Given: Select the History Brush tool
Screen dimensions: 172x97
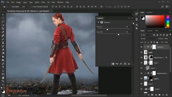Looking at the screenshot, I should pyautogui.click(x=3, y=46).
